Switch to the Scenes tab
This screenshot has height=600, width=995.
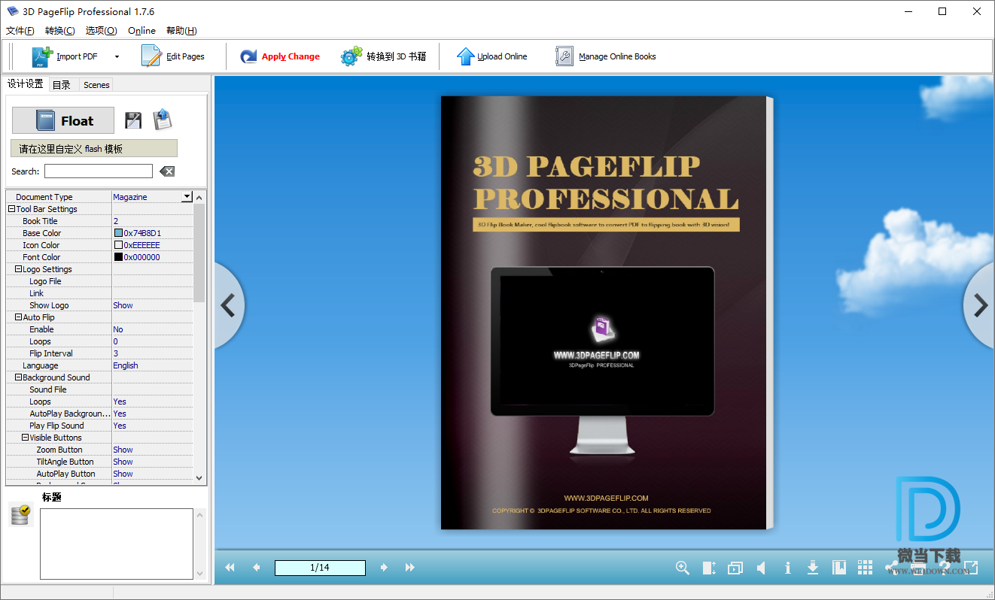[96, 85]
